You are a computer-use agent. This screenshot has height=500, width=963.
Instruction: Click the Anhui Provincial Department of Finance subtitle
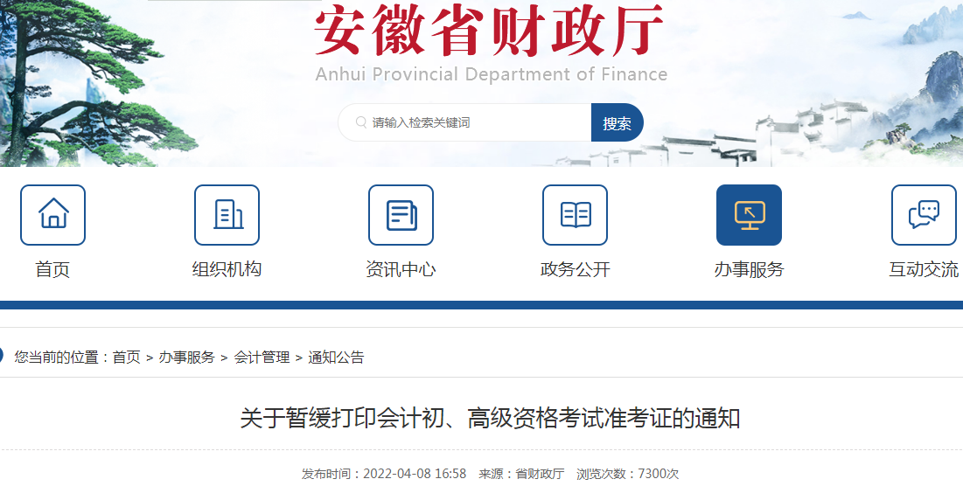pos(492,74)
